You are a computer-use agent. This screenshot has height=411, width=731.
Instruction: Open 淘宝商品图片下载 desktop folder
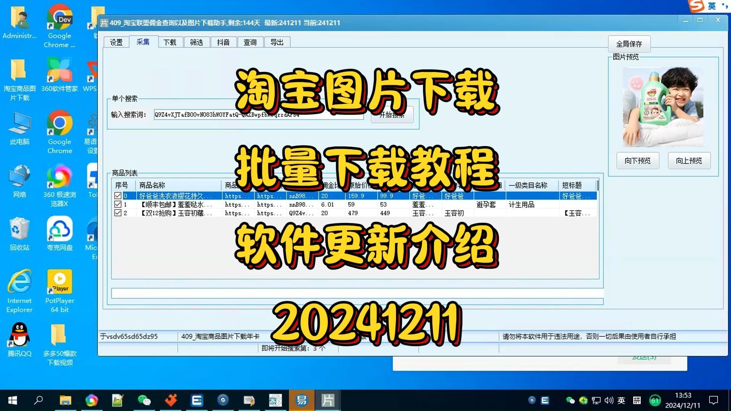click(19, 80)
